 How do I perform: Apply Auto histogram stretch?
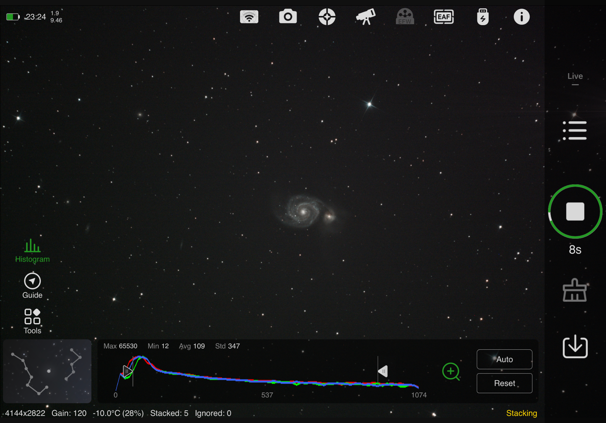[x=505, y=359]
